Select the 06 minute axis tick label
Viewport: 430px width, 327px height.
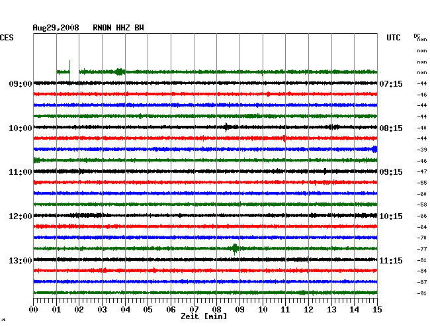point(171,309)
